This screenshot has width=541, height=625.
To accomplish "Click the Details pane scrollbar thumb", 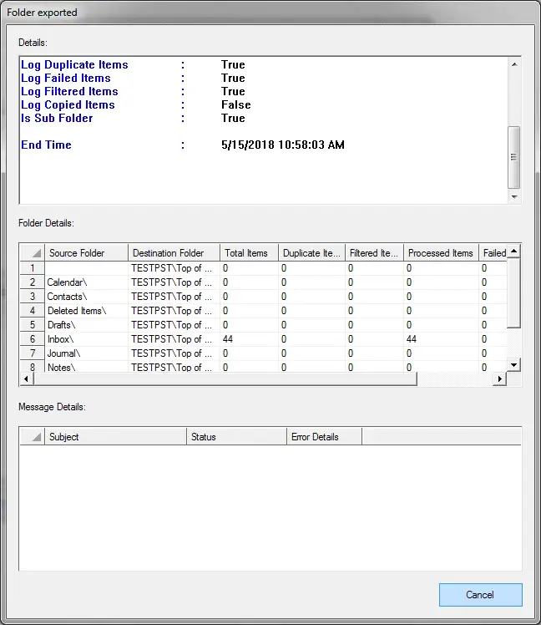I will pyautogui.click(x=514, y=157).
